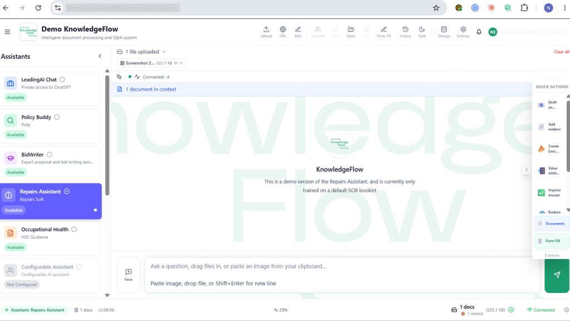Screen dimensions: 570x321
Task: Click the browser profile avatar N
Action: tap(548, 8)
